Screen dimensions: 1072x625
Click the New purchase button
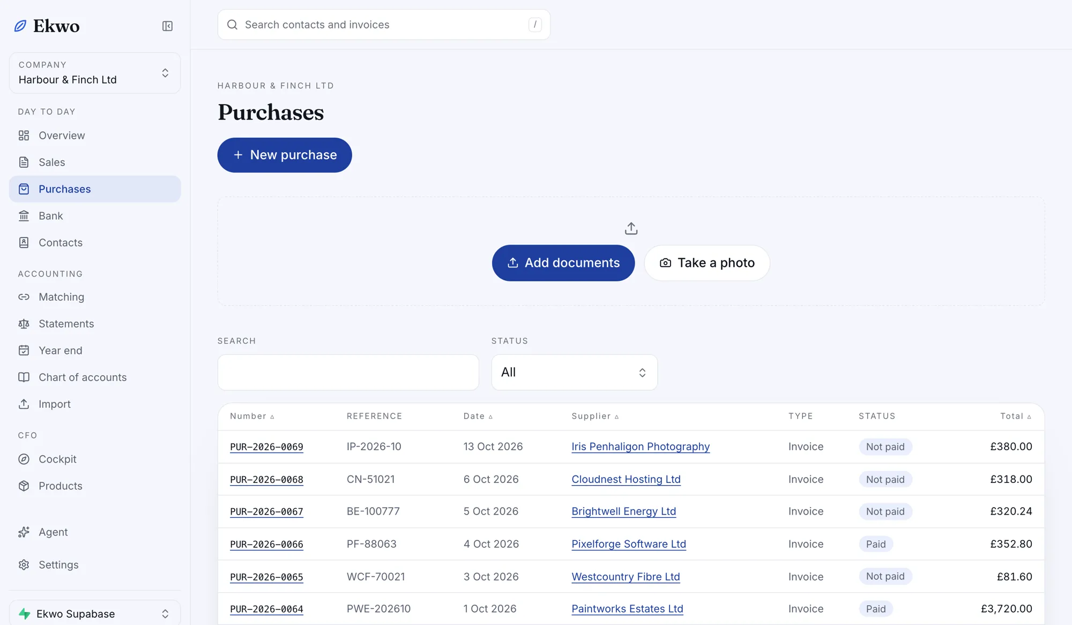285,155
